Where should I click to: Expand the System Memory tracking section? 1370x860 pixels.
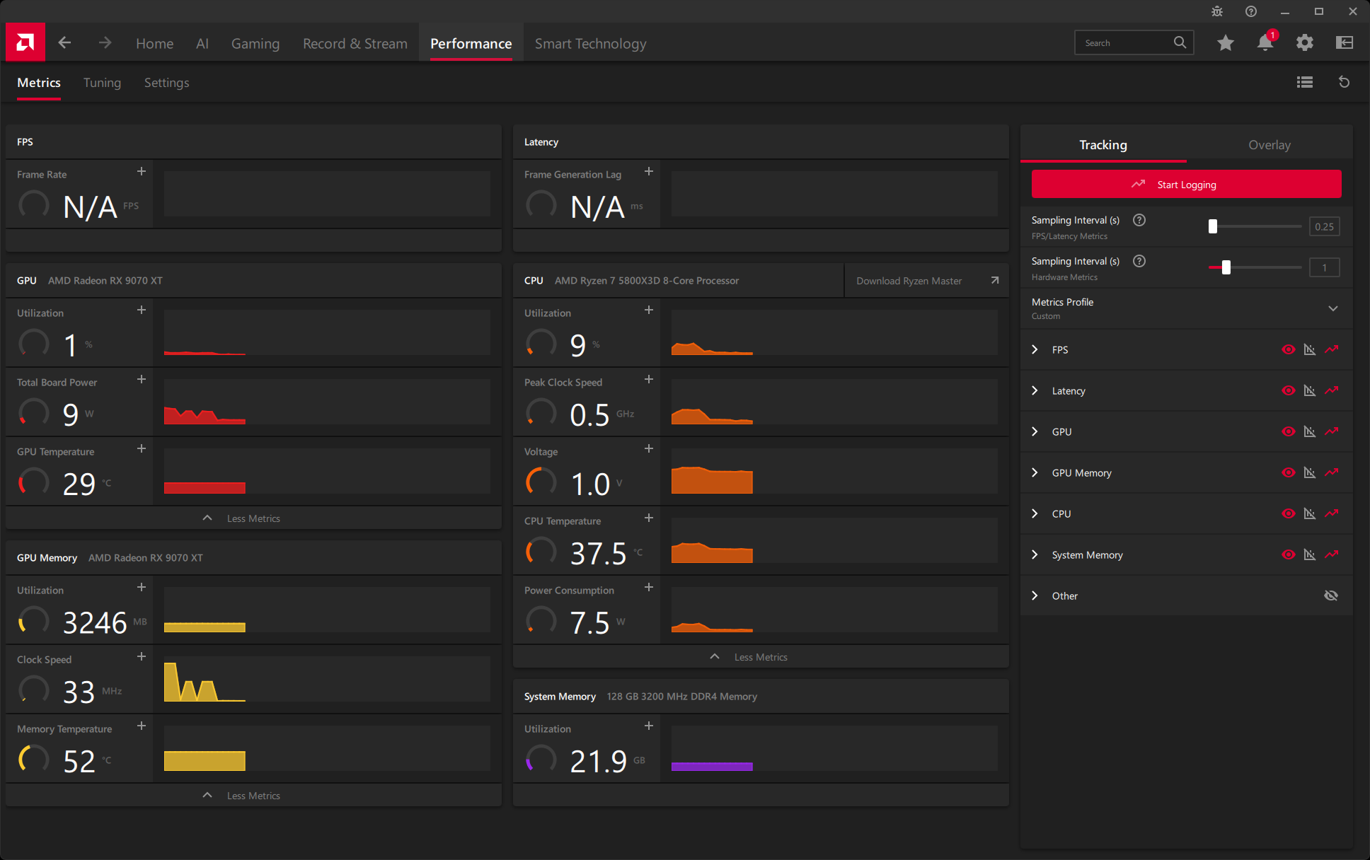click(x=1035, y=554)
